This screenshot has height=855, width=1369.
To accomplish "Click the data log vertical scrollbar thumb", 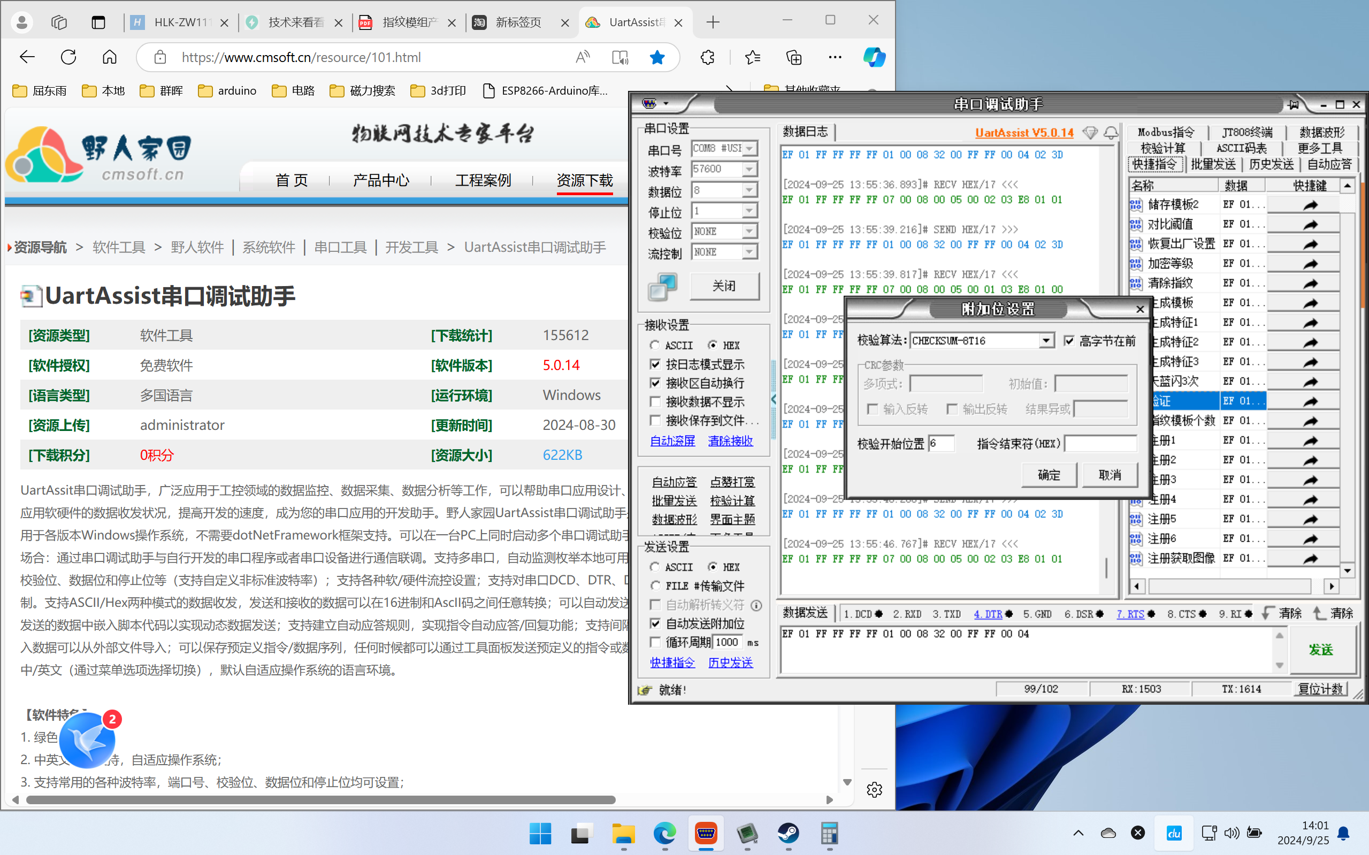I will (x=1106, y=567).
